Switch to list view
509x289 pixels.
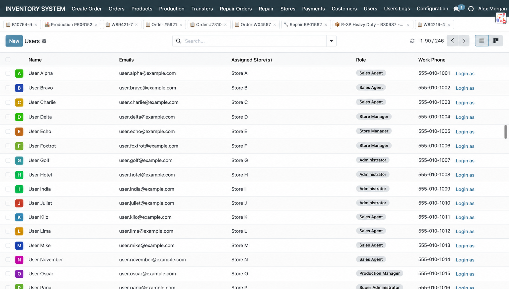(482, 41)
